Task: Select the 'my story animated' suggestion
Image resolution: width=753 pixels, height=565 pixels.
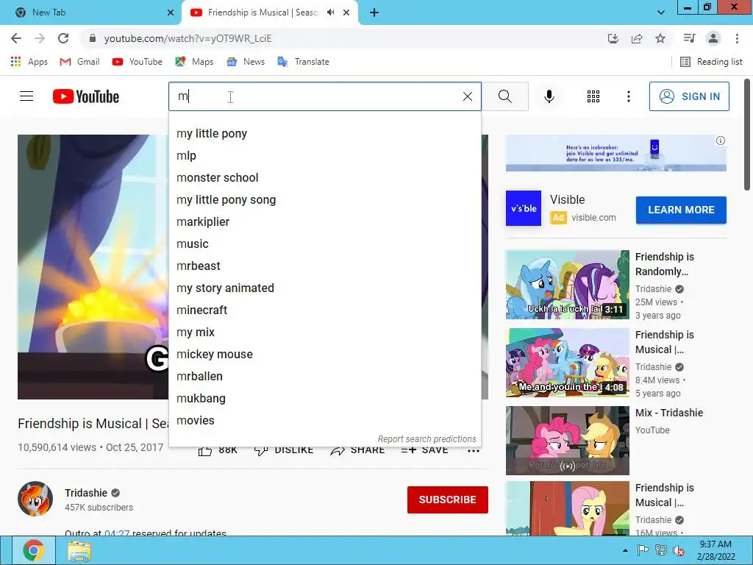Action: click(x=325, y=288)
